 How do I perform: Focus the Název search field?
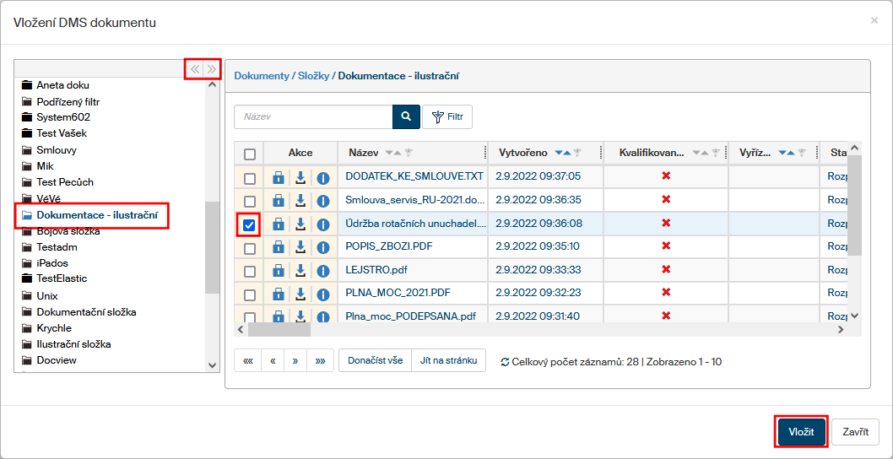(x=313, y=116)
